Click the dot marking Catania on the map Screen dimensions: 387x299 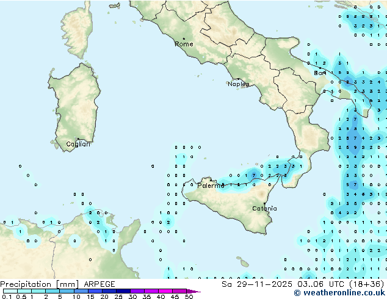[264, 204]
